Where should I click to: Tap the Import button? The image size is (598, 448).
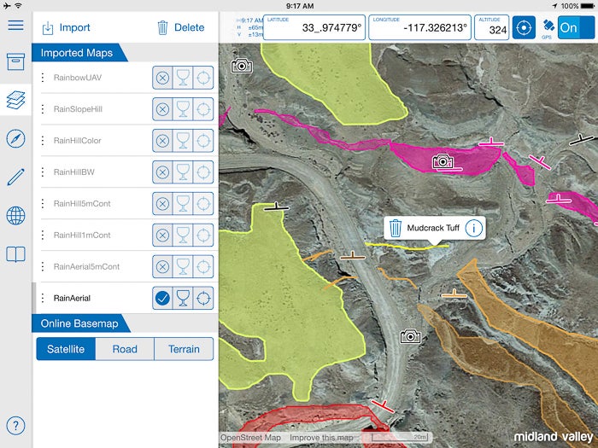66,28
